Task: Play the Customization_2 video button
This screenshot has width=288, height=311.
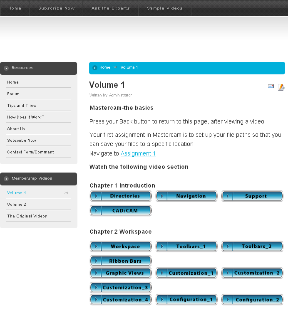Action: 252,273
